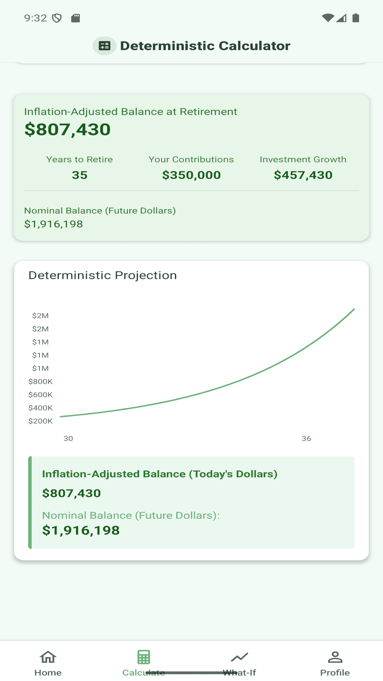Tap the Years to Retire value 35
This screenshot has height=681, width=383.
tap(79, 175)
